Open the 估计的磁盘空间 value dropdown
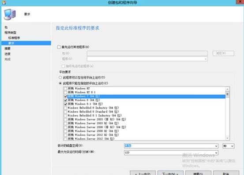 (x=216, y=146)
